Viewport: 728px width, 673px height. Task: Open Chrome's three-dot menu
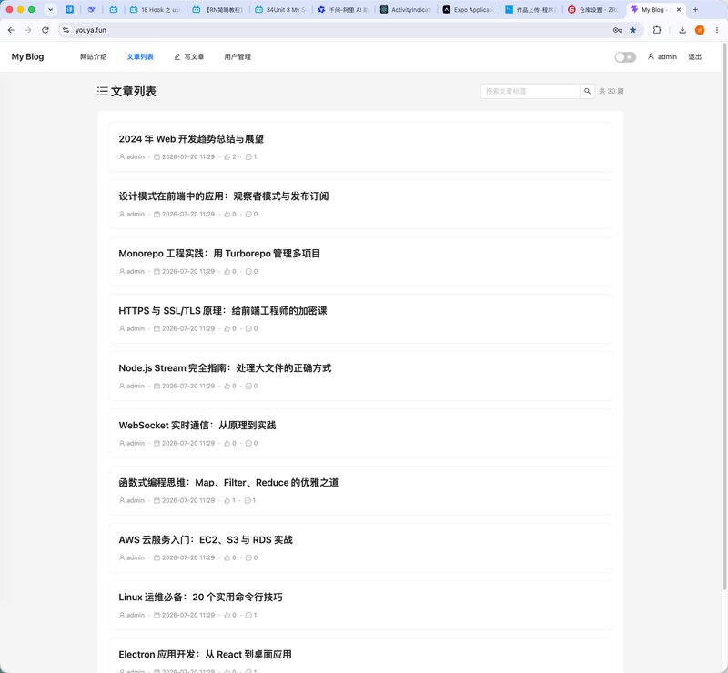pyautogui.click(x=717, y=30)
